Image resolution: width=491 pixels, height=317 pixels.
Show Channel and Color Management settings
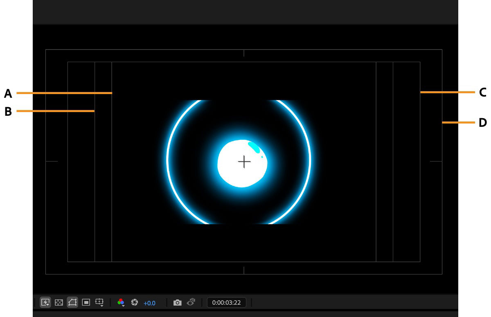(121, 302)
